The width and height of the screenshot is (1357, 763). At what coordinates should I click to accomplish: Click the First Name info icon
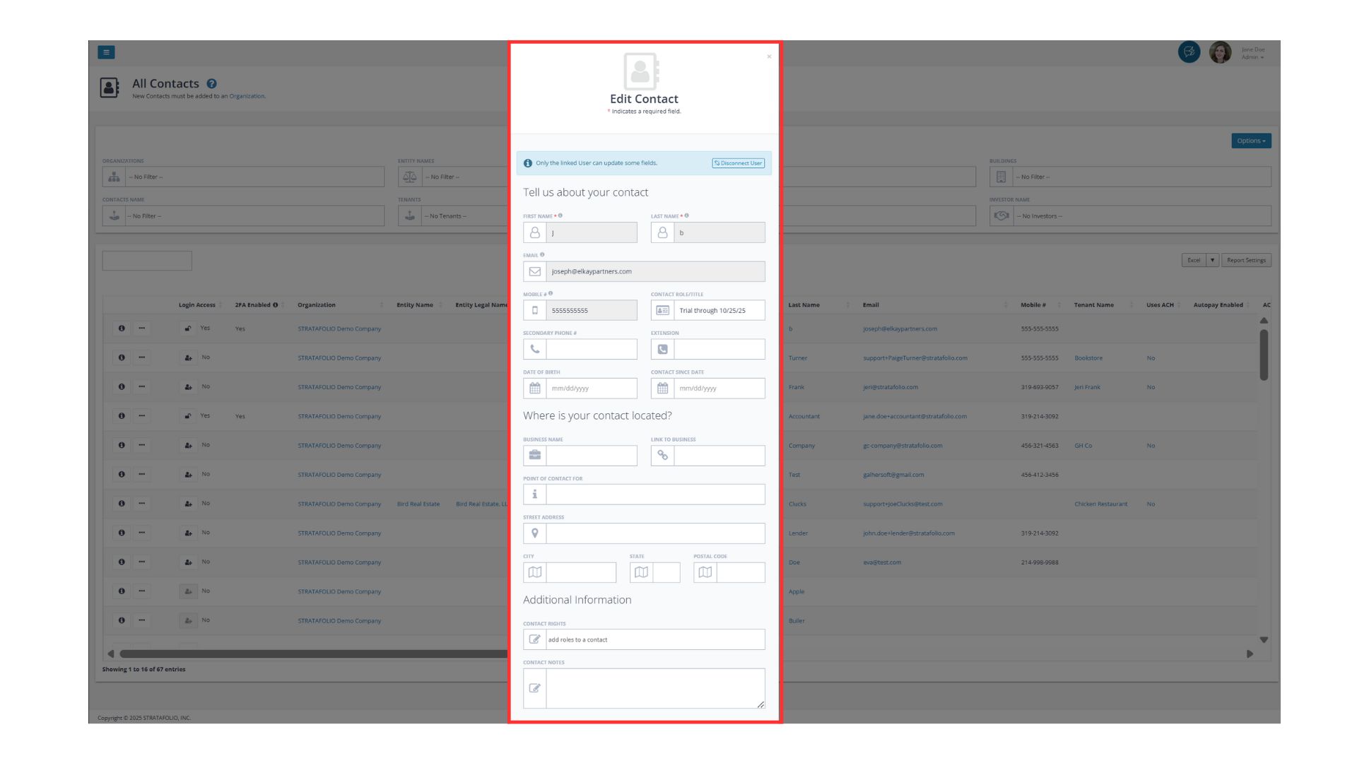click(560, 215)
